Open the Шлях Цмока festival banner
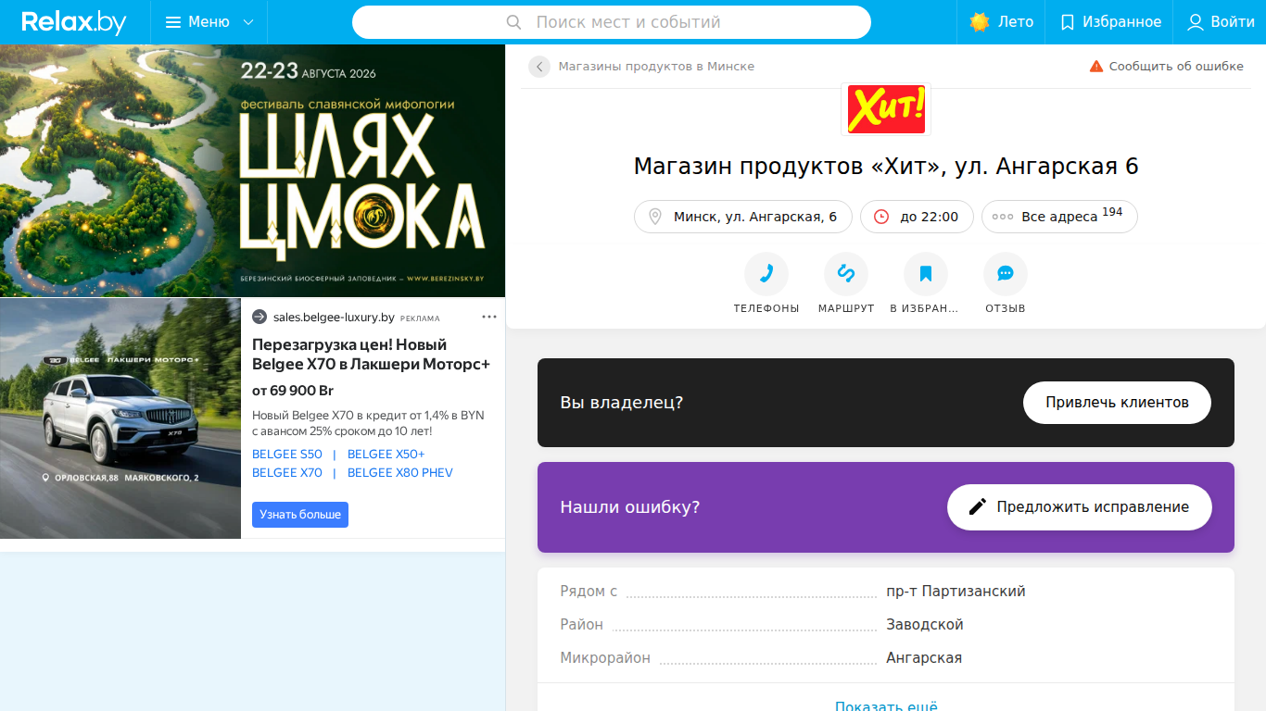1266x711 pixels. pyautogui.click(x=252, y=171)
